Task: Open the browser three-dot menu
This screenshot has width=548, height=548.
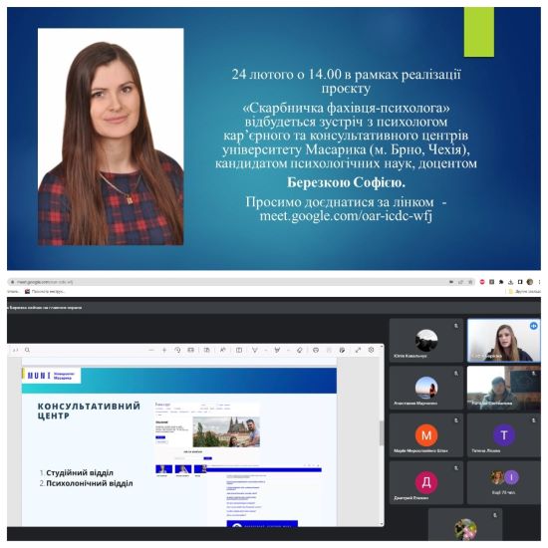Action: point(539,282)
